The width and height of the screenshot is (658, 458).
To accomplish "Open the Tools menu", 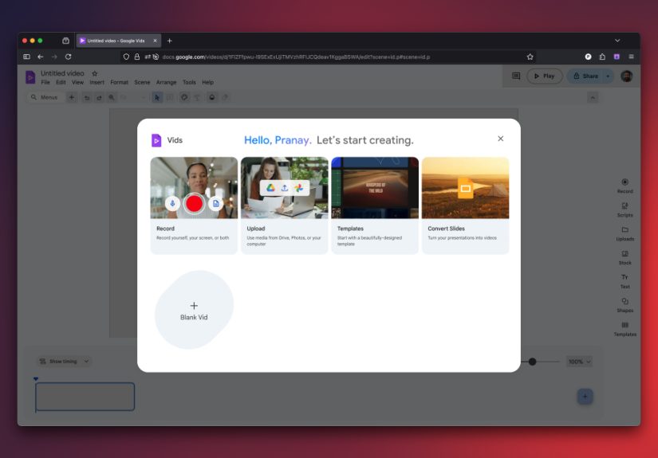I will [189, 82].
